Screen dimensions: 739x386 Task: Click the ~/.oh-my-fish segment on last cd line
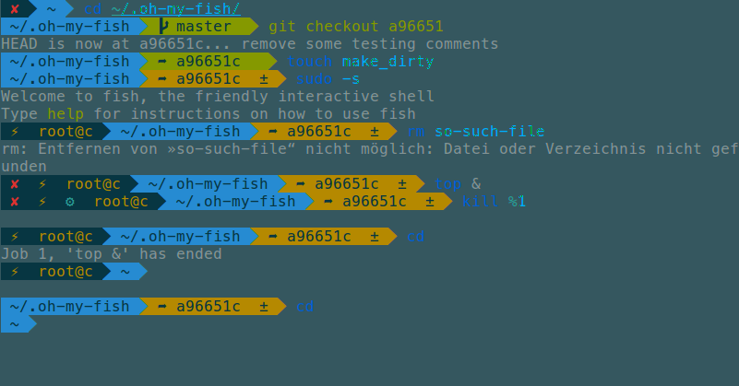[x=70, y=307]
